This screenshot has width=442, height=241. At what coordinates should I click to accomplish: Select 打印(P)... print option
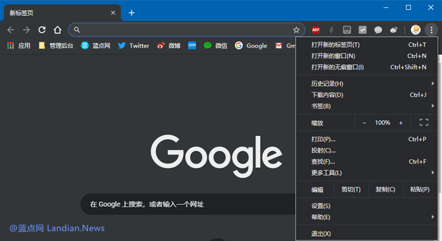pyautogui.click(x=367, y=139)
